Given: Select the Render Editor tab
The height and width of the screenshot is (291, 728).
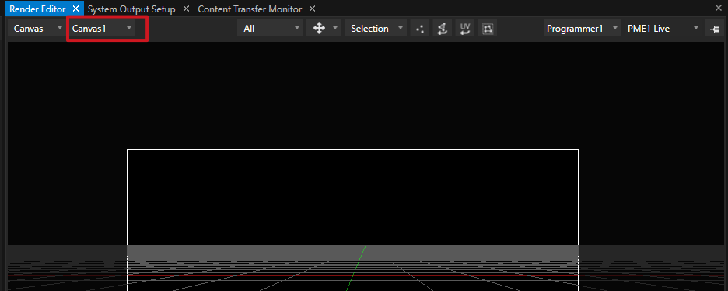Looking at the screenshot, I should coord(37,9).
